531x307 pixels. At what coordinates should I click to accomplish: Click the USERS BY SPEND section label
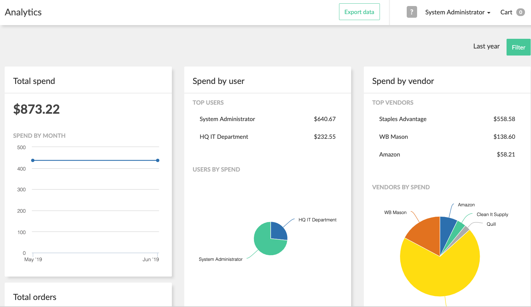(x=216, y=170)
